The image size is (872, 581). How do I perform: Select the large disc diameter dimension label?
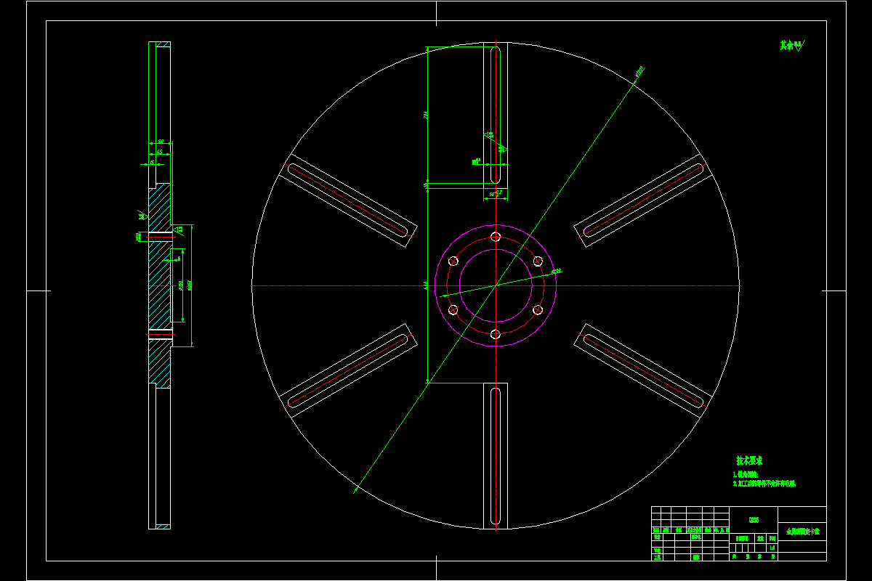(640, 72)
